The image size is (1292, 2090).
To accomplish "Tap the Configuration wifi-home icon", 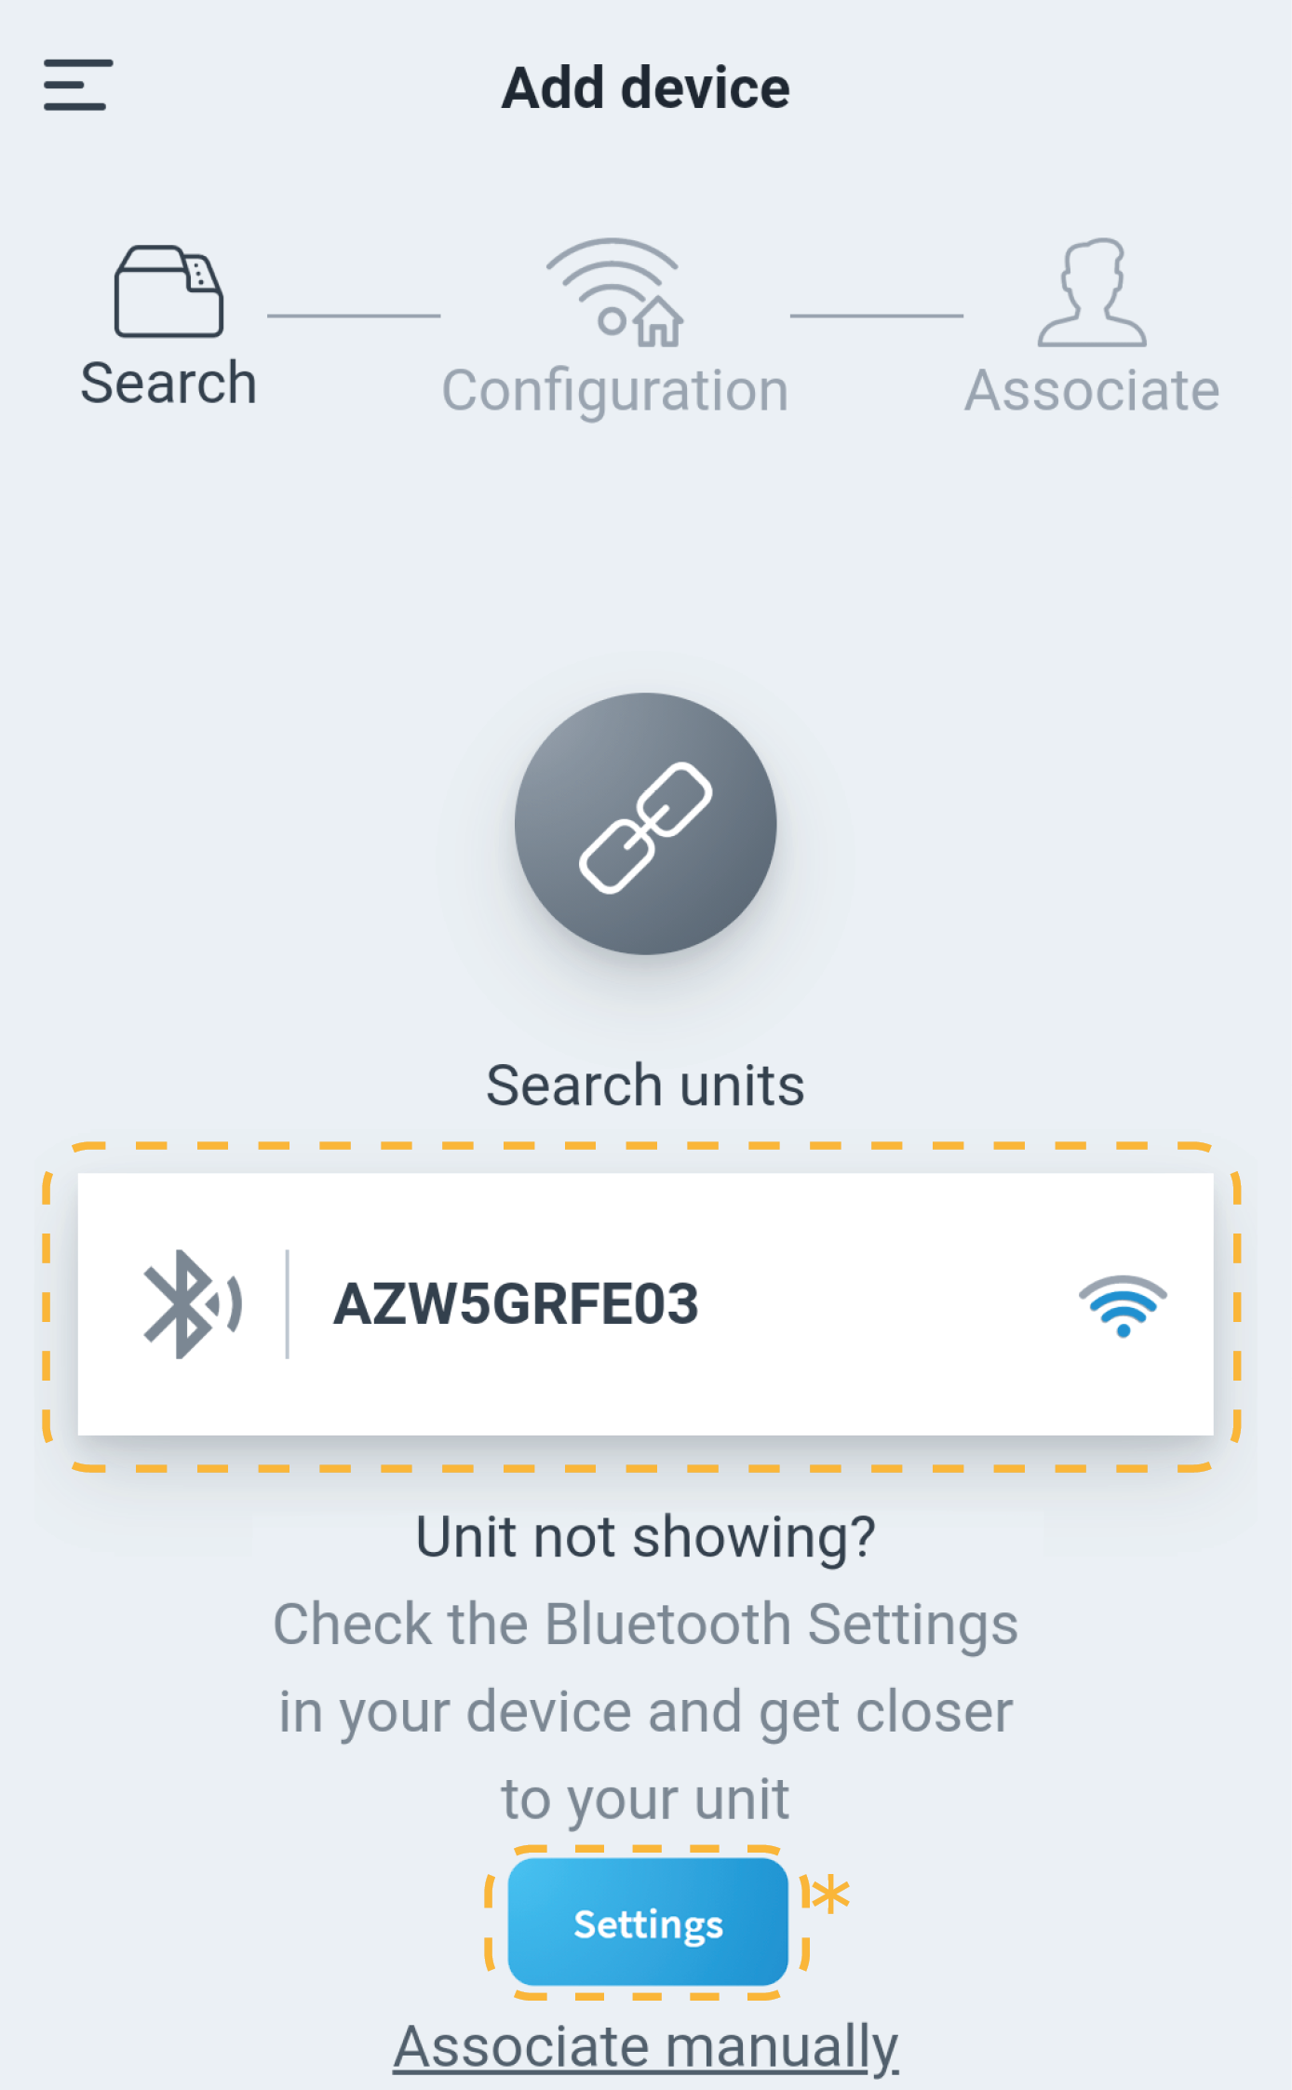I will tap(615, 292).
